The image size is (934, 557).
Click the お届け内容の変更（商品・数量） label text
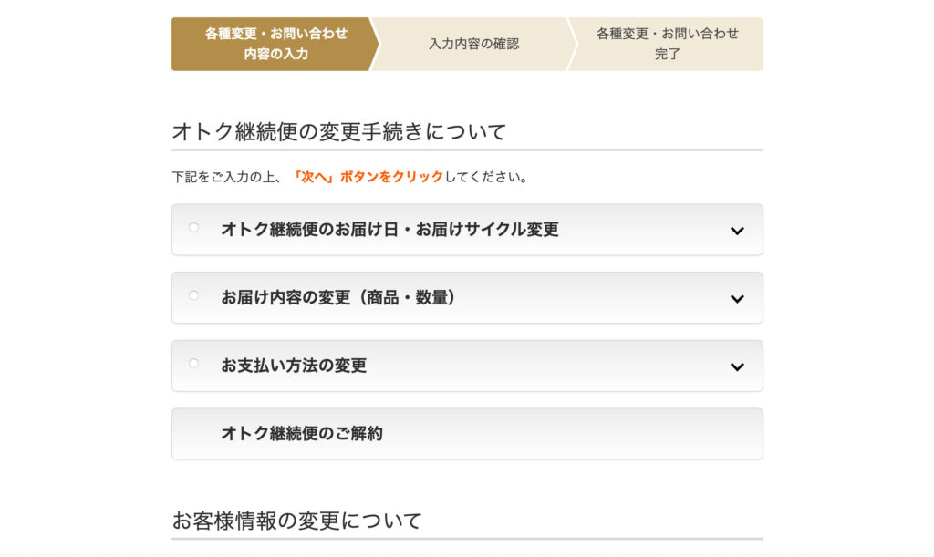click(x=337, y=297)
